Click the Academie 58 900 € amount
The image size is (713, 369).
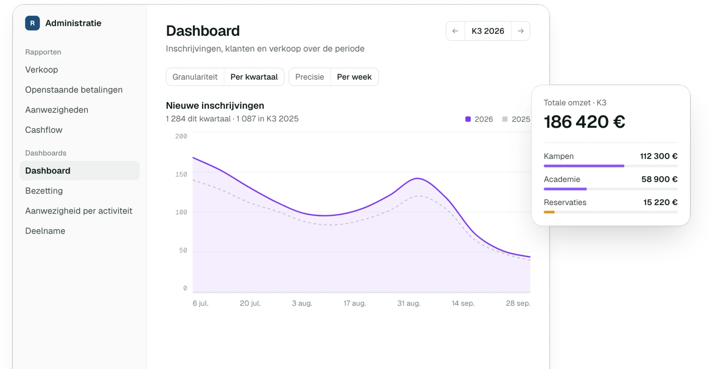(660, 179)
